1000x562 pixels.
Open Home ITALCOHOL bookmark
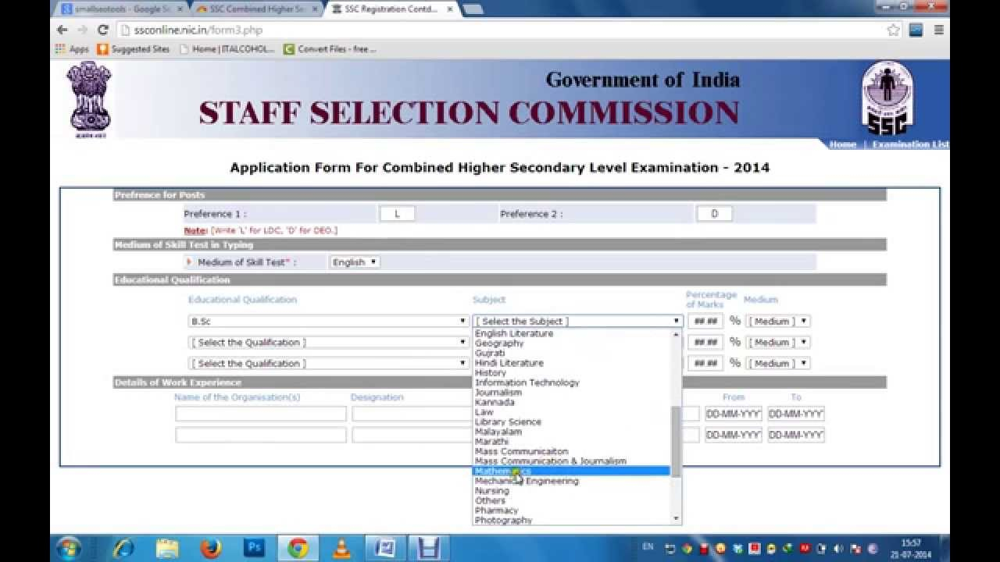coord(227,48)
